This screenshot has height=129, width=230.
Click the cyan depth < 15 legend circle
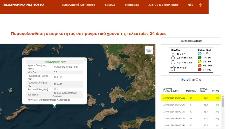(200, 53)
